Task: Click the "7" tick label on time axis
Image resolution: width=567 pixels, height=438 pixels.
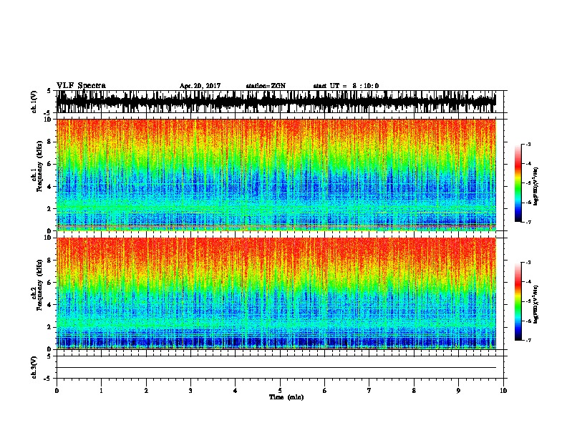Action: click(x=369, y=391)
